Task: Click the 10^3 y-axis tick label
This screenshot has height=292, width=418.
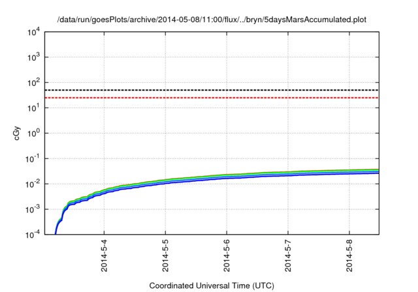Action: (33, 57)
